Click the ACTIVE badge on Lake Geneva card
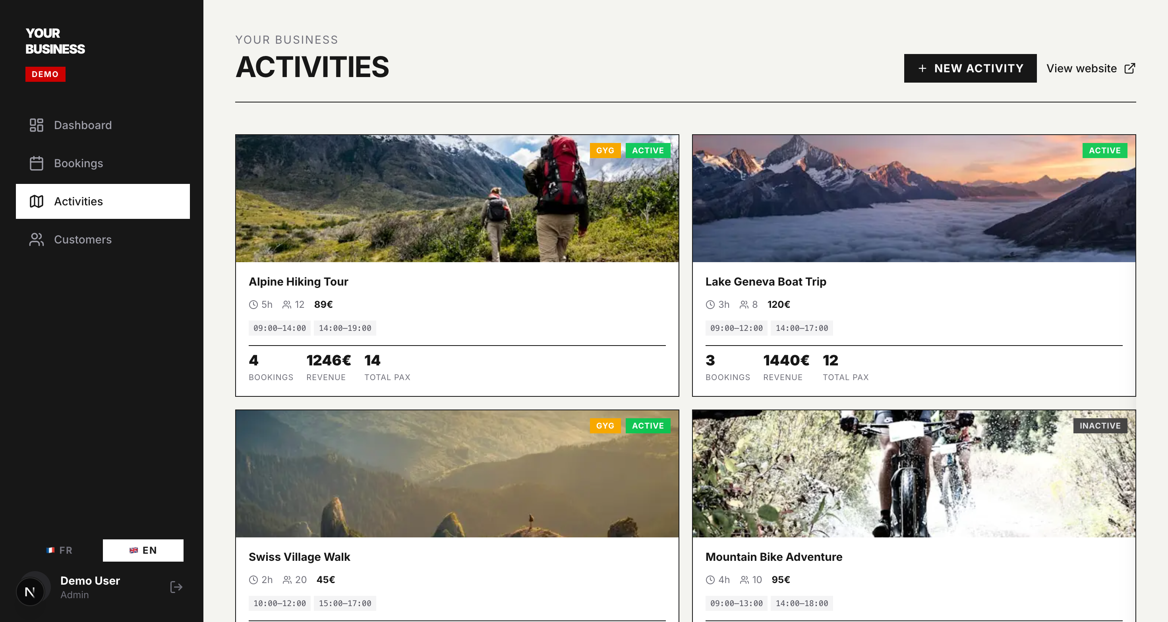 pyautogui.click(x=1104, y=151)
